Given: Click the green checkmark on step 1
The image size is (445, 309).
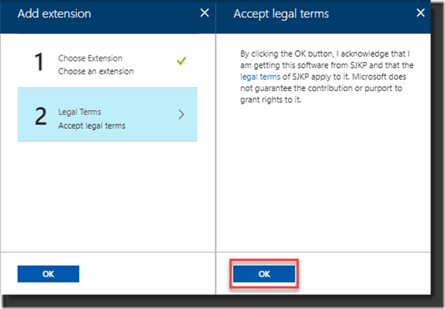Looking at the screenshot, I should click(x=181, y=60).
